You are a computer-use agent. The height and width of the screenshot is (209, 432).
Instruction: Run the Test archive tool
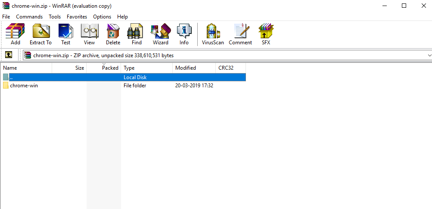click(x=65, y=34)
